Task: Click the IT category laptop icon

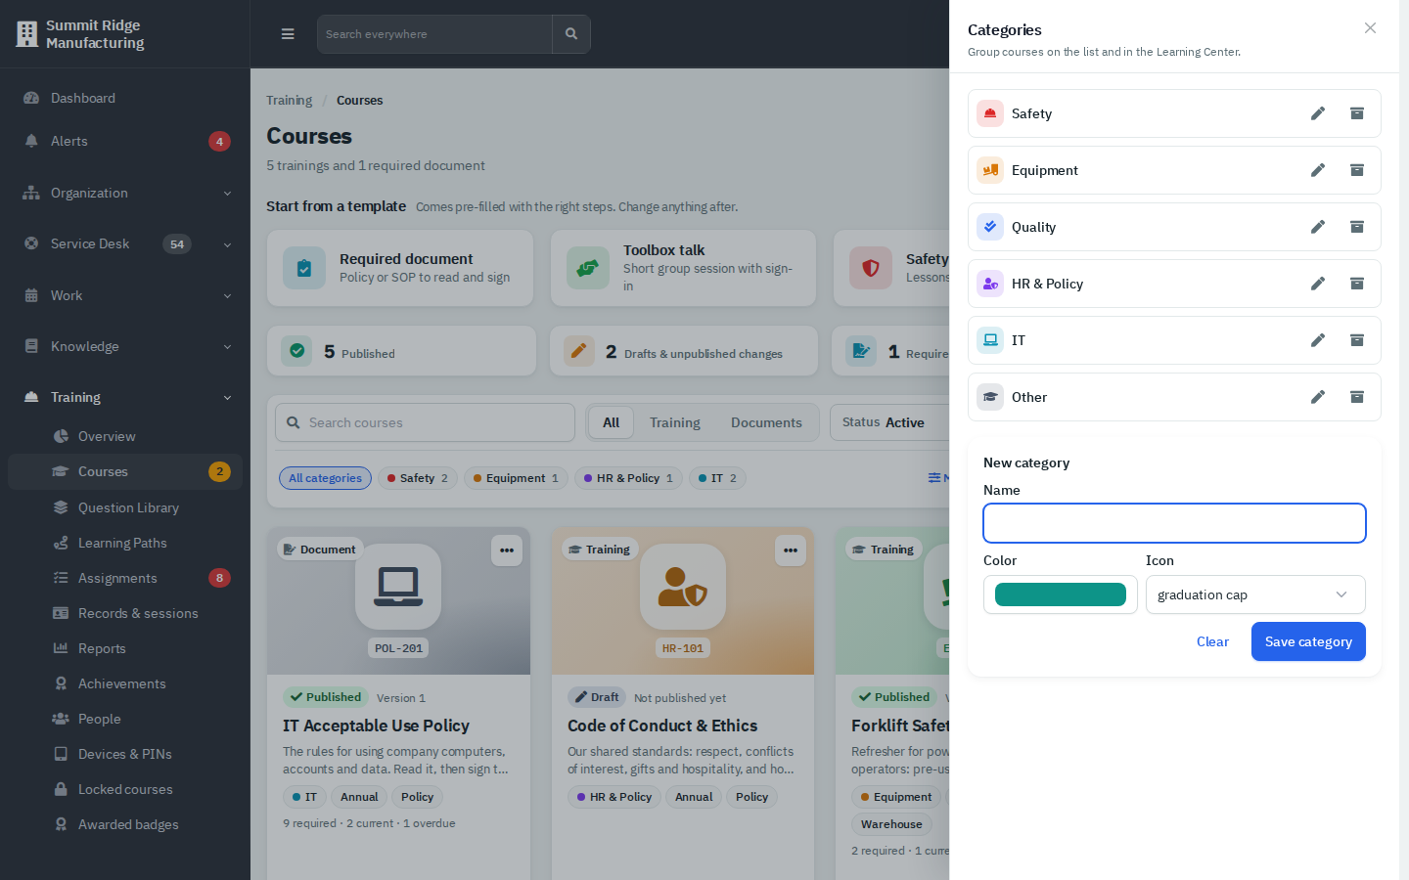Action: click(x=990, y=340)
